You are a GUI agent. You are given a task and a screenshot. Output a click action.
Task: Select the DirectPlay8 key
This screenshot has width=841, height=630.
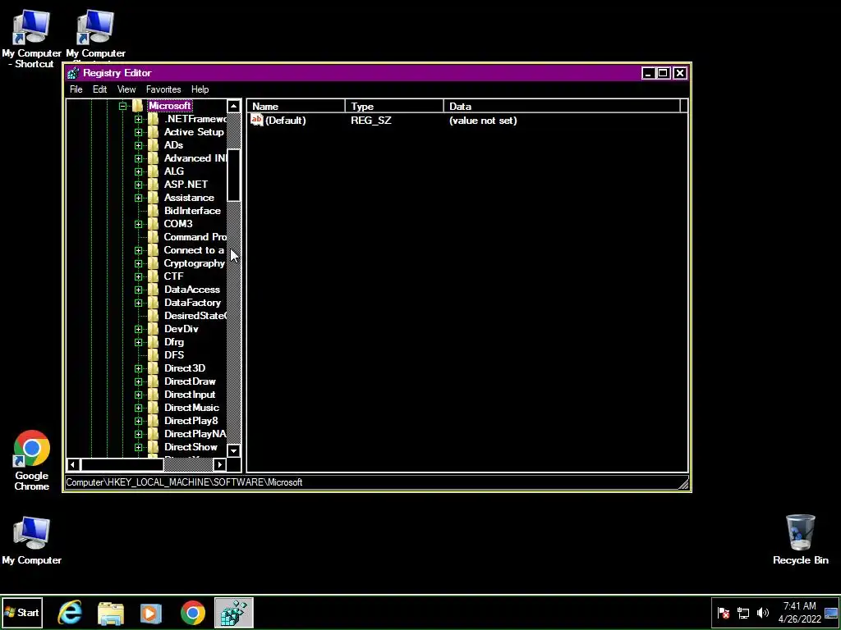pos(191,421)
